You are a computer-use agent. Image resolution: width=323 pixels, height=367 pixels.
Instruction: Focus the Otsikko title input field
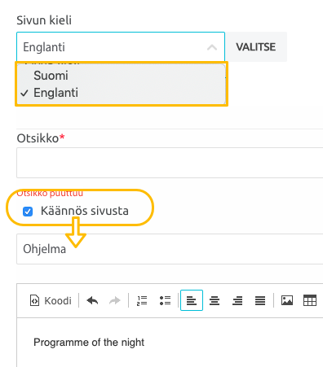point(170,163)
